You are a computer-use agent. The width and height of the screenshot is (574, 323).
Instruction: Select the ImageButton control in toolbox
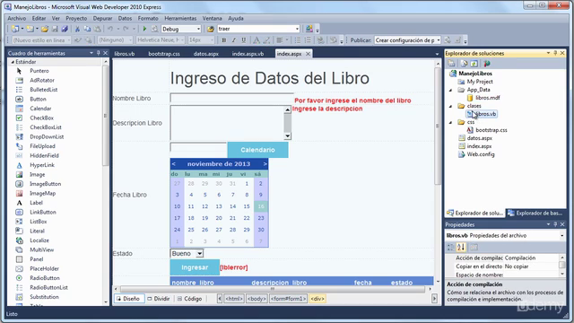45,184
